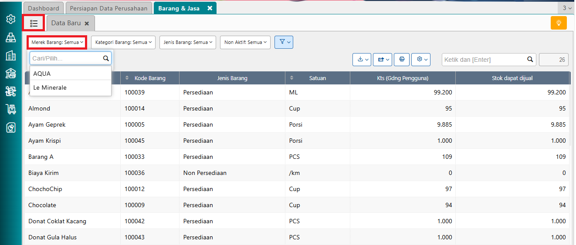
Task: Open the cash register sidebar icon
Action: pos(11,37)
